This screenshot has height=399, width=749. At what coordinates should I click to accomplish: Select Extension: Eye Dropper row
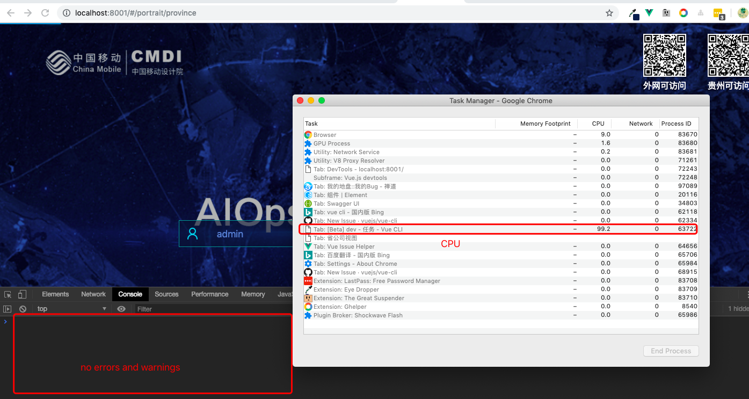coord(501,289)
